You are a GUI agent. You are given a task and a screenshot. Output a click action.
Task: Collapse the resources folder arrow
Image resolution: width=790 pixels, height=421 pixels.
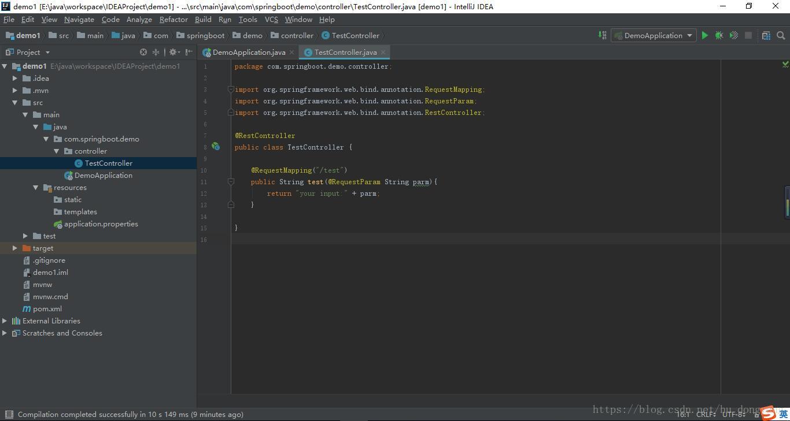(36, 187)
